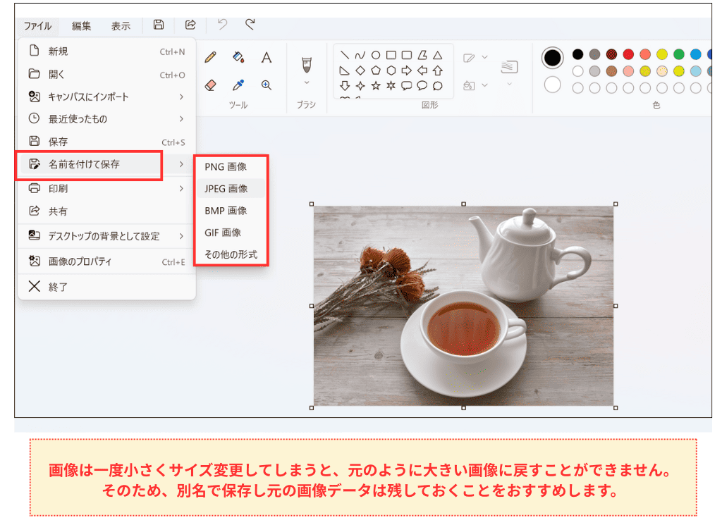Open the 表示 menu

coord(121,25)
